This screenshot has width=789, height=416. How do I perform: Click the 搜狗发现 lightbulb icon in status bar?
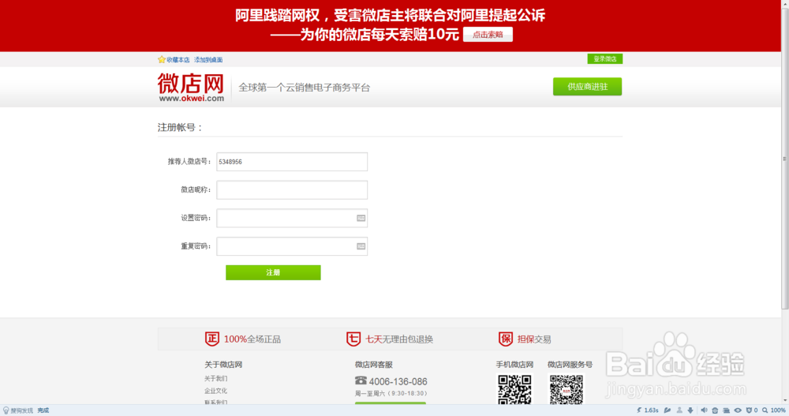(x=6, y=410)
